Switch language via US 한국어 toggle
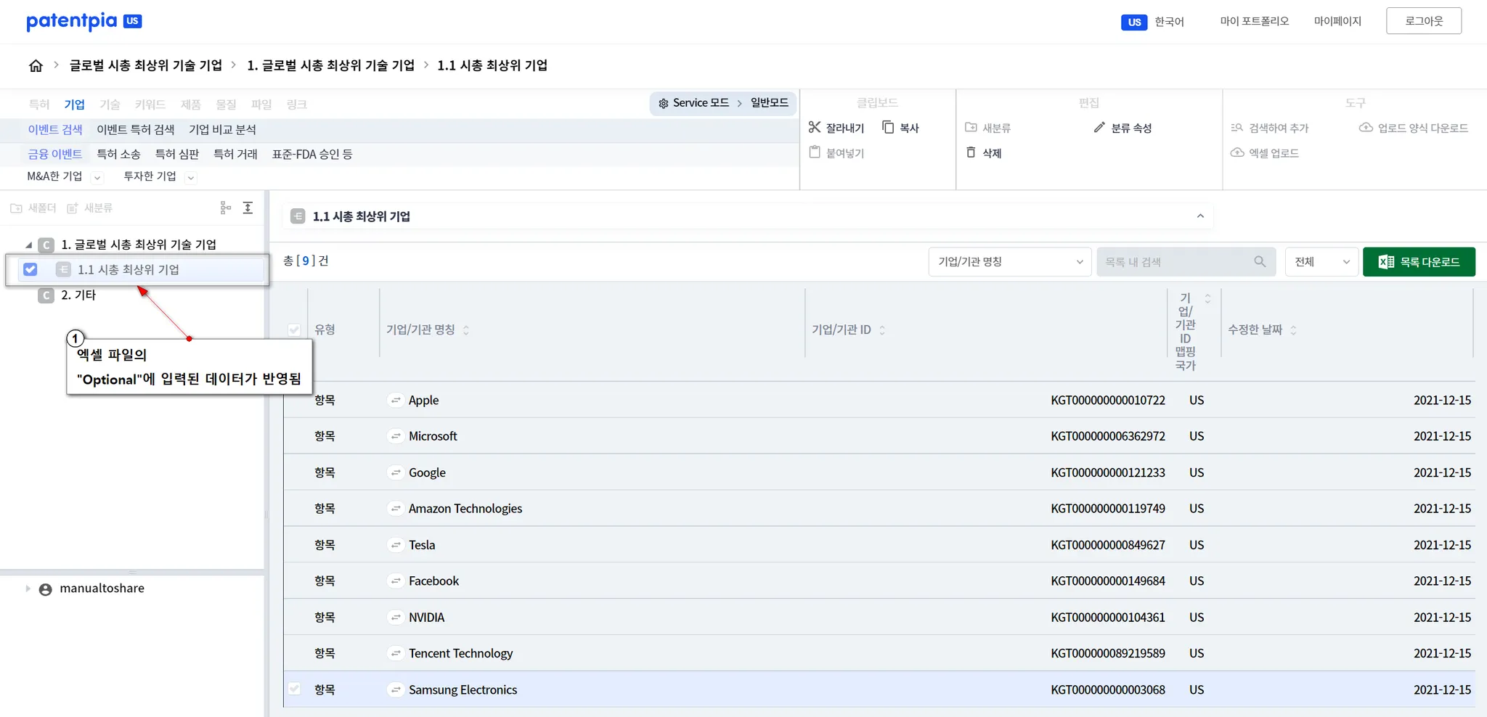This screenshot has width=1487, height=717. pos(1152,22)
